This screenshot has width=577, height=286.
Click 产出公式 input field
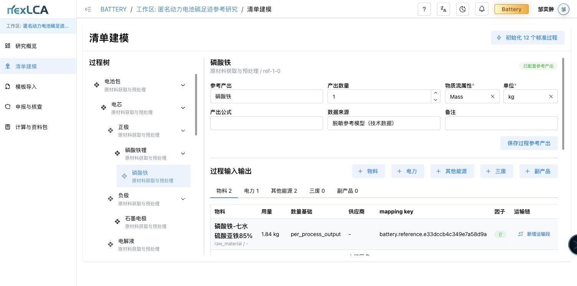[267, 123]
